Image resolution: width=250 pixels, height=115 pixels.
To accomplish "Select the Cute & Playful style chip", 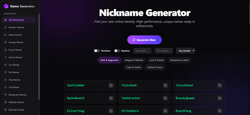I will tap(157, 60).
